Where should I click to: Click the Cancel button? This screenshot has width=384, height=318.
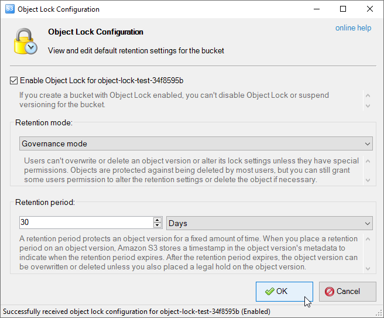[x=348, y=292]
